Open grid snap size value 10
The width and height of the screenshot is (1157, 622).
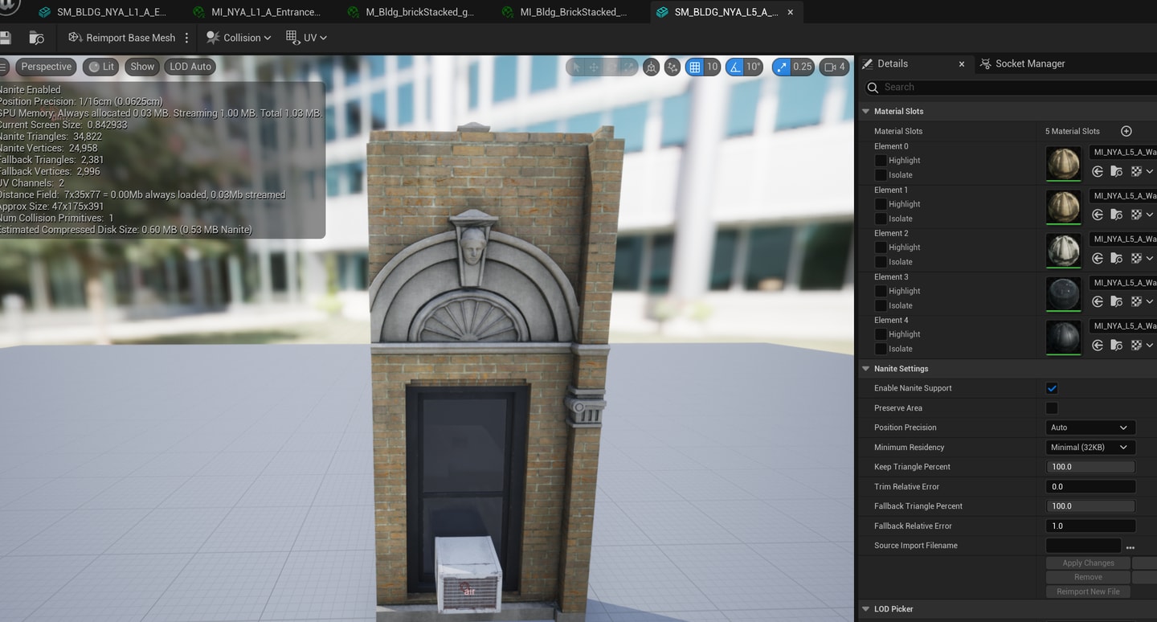pos(712,68)
